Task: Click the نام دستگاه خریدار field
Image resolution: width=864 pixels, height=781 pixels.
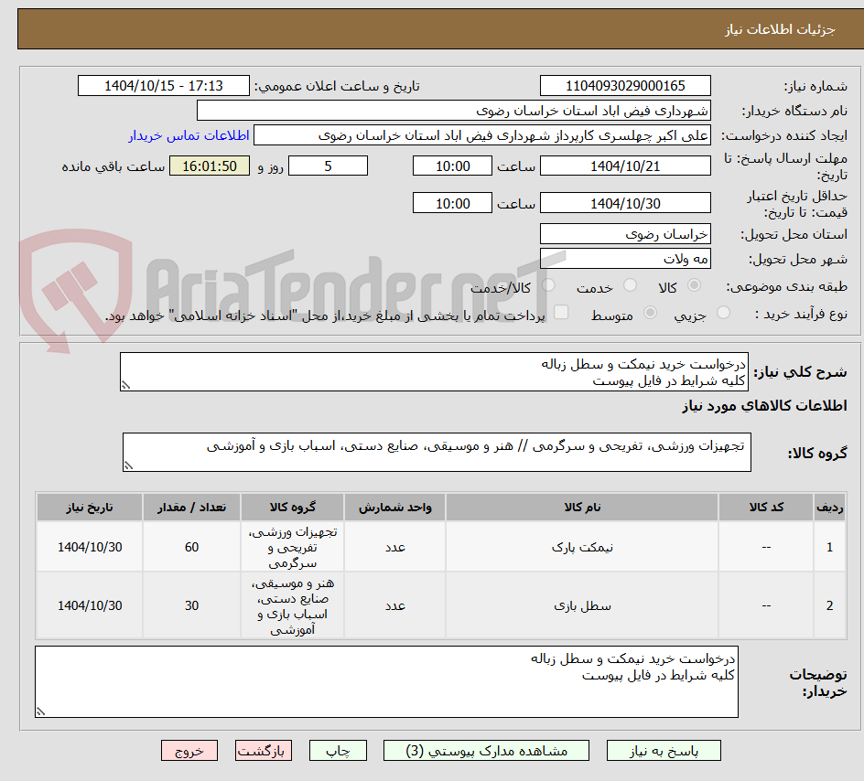Action: click(x=453, y=111)
